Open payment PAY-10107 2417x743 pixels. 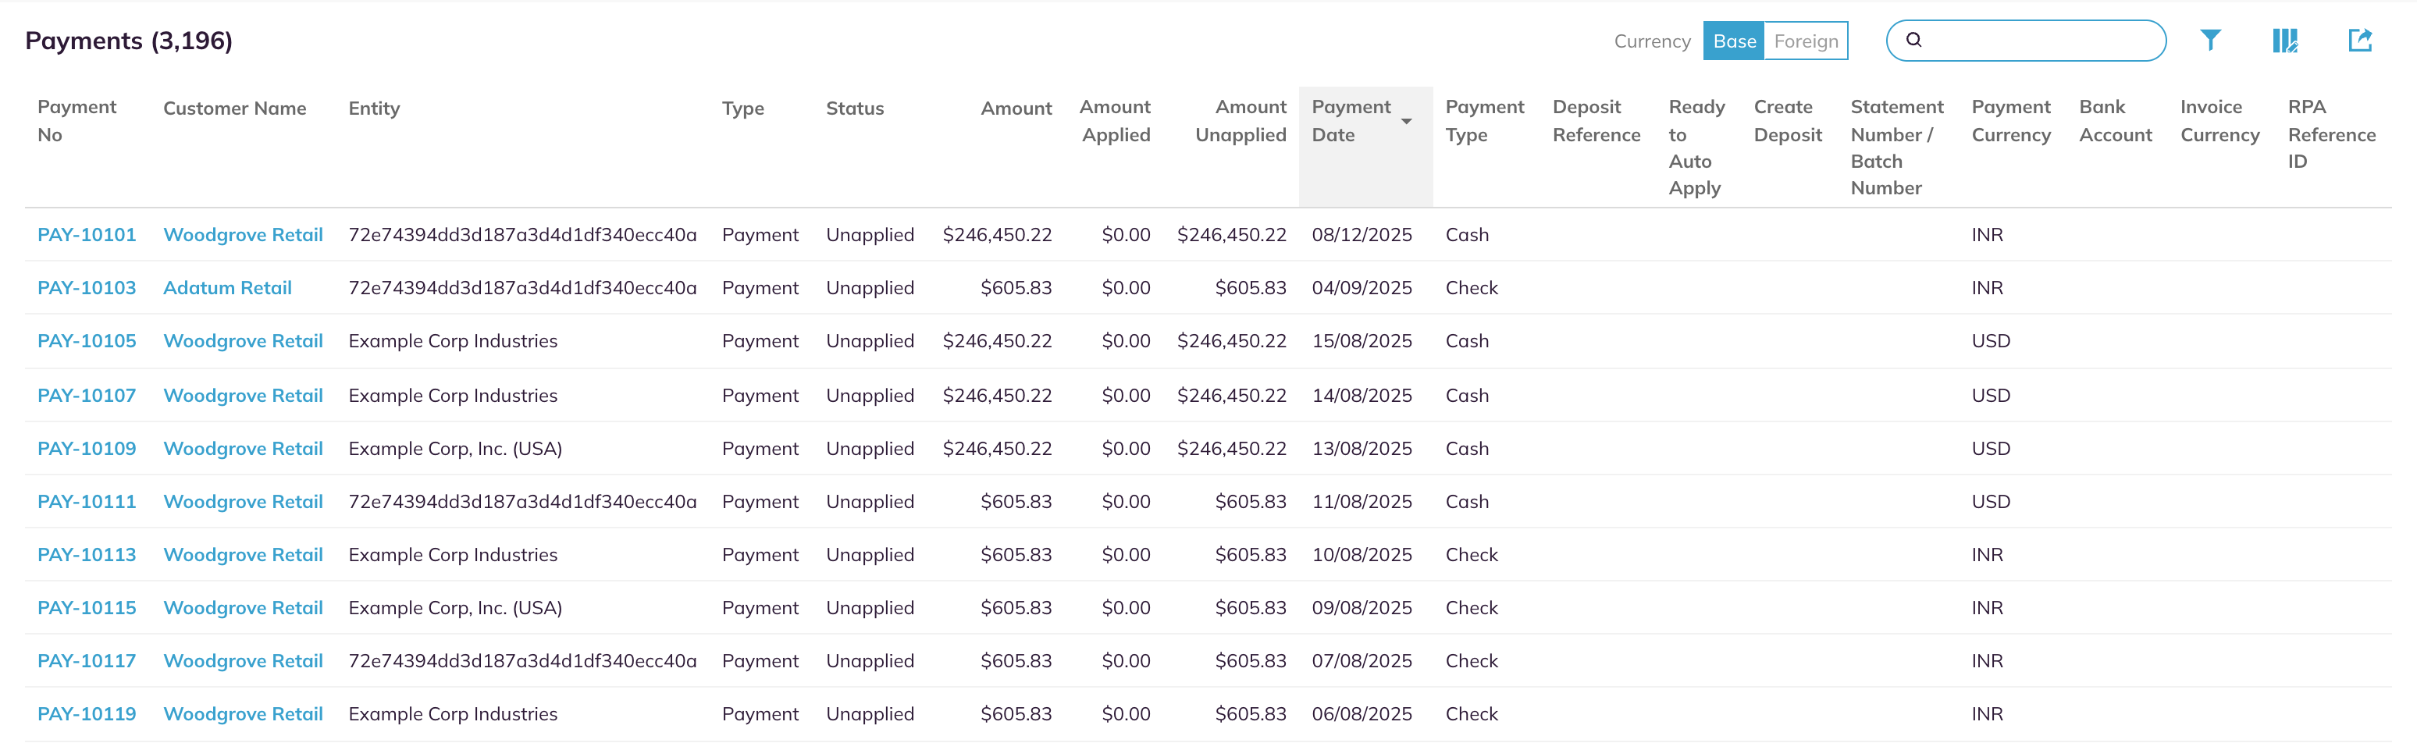click(x=87, y=396)
